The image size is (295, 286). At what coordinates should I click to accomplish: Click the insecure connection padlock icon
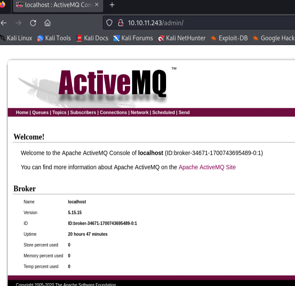pyautogui.click(x=121, y=23)
